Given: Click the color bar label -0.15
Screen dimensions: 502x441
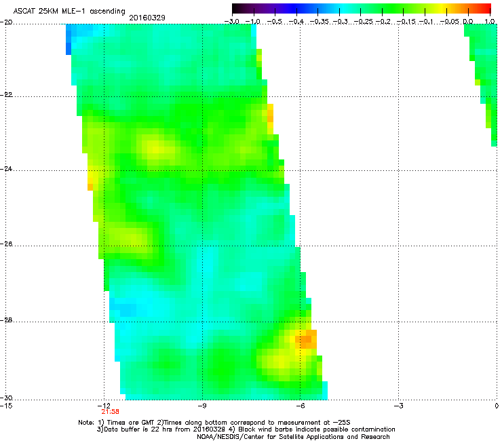Looking at the screenshot, I should pyautogui.click(x=406, y=22).
